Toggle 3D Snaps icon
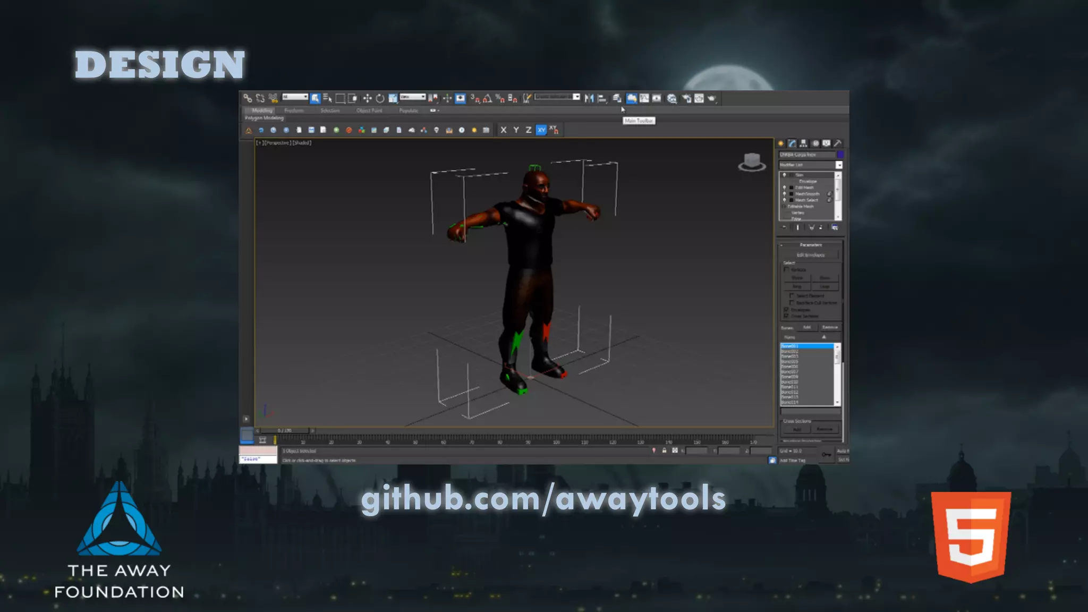The image size is (1088, 612). point(475,98)
